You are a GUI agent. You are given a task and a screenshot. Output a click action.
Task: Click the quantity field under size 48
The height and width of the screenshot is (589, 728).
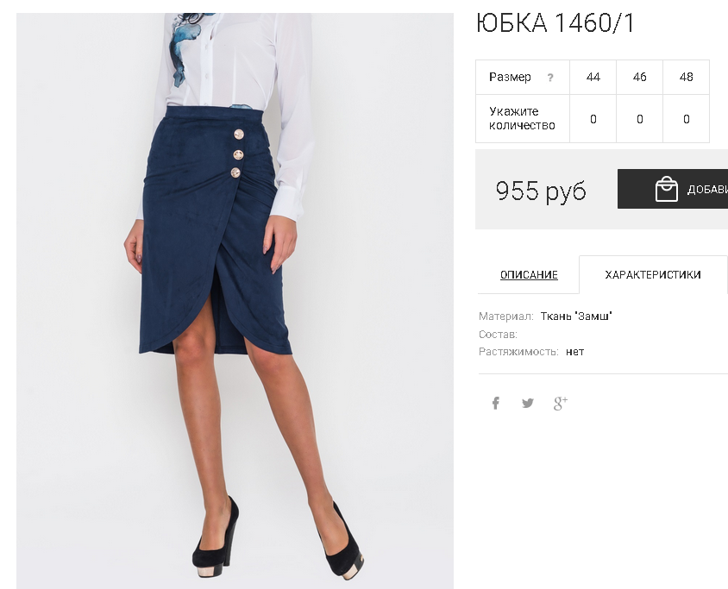tap(687, 119)
